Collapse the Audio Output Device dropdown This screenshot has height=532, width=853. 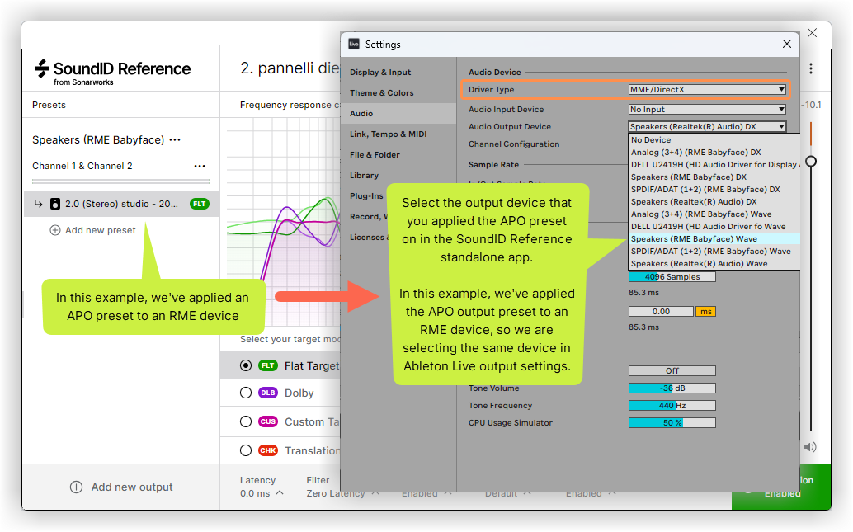[707, 127]
